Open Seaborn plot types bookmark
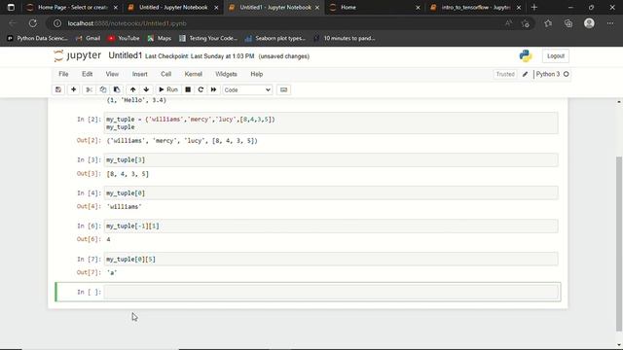 coord(275,38)
